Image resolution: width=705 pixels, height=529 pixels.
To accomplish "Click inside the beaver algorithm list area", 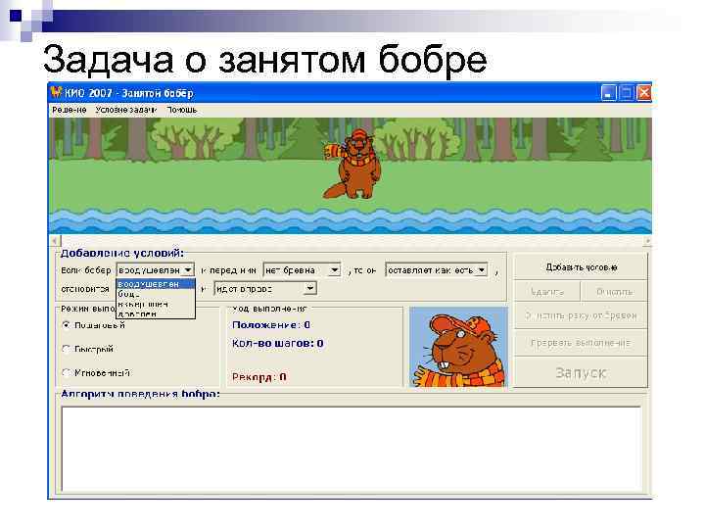I will click(352, 449).
